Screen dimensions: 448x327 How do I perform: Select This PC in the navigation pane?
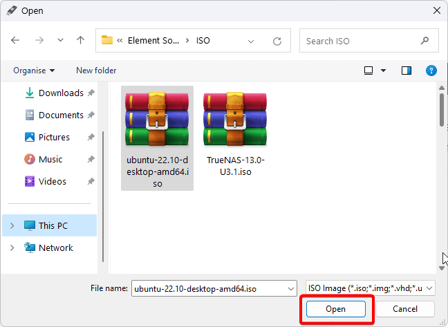(49, 225)
